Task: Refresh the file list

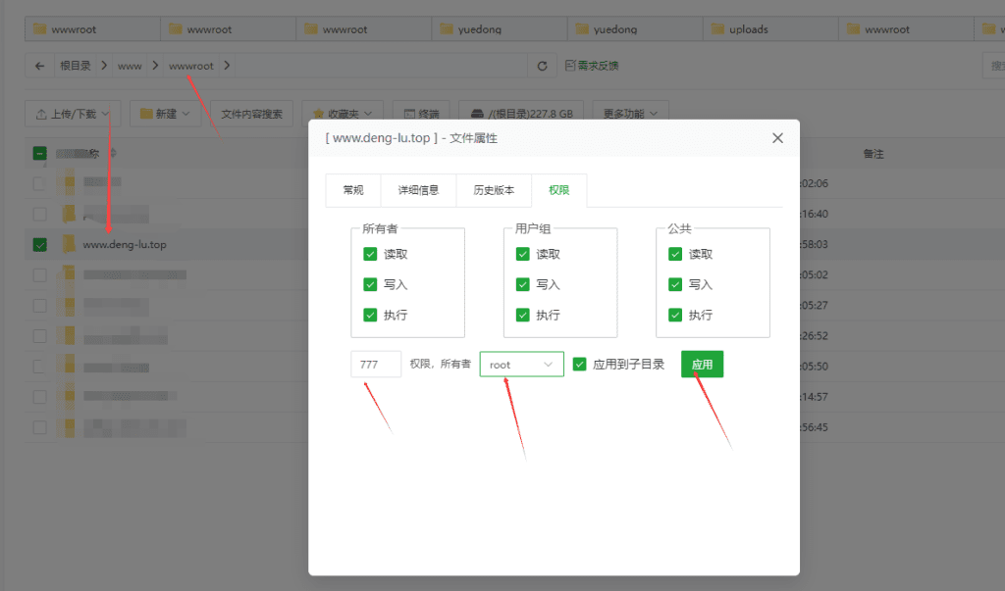Action: click(x=542, y=66)
